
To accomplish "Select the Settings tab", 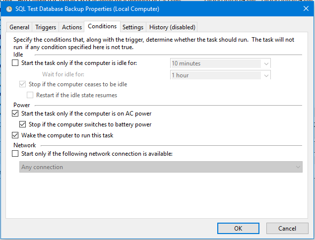I will (133, 27).
